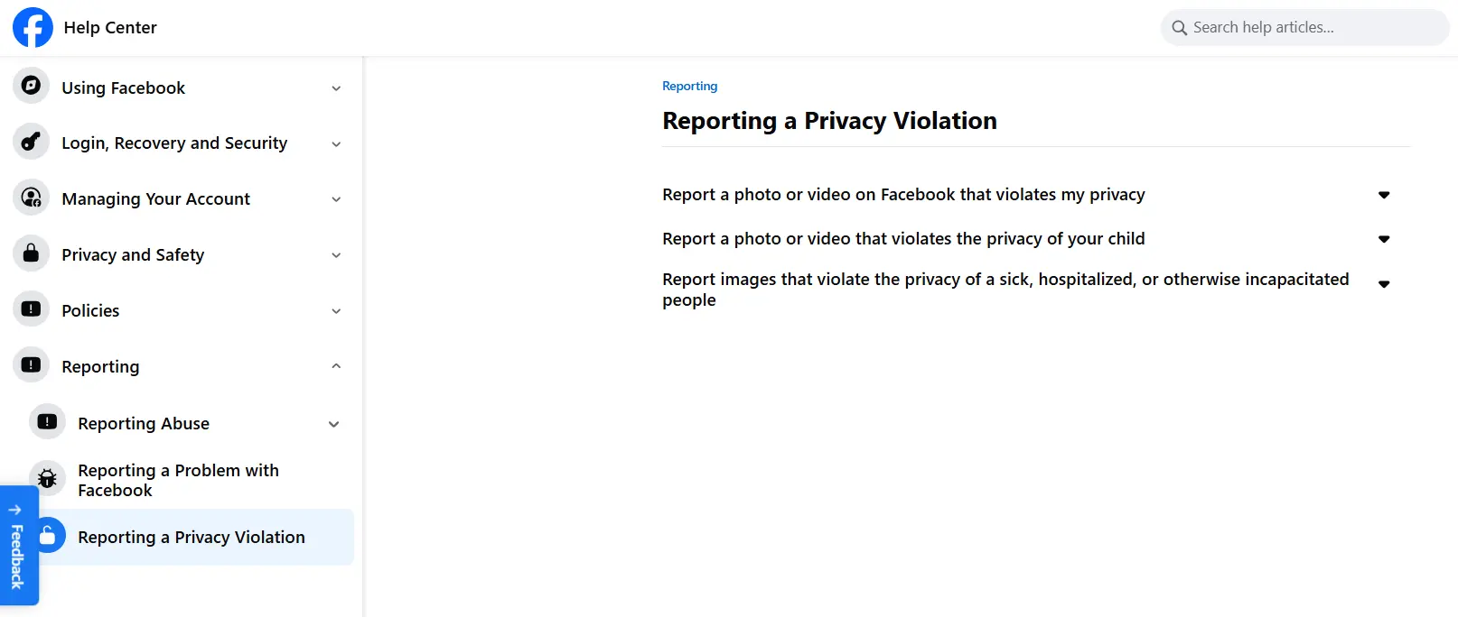Expand the Managing Your Account chevron
The width and height of the screenshot is (1458, 617).
coord(336,199)
